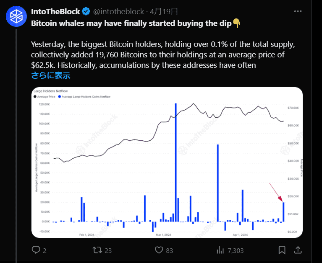
Task: Open the IntoTheBlock display name link
Action: tap(55, 11)
